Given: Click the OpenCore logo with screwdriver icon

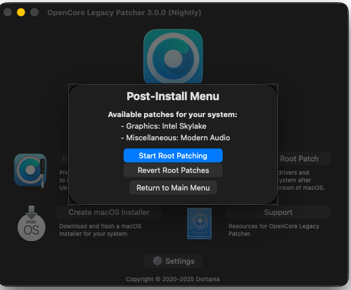Looking at the screenshot, I should pos(30,171).
